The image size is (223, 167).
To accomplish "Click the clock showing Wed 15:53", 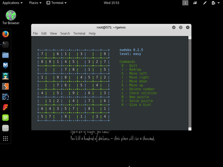I will tap(111, 3).
